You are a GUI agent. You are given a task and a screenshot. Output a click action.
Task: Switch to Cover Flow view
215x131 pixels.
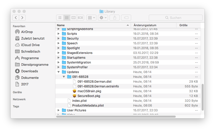(x=80, y=18)
